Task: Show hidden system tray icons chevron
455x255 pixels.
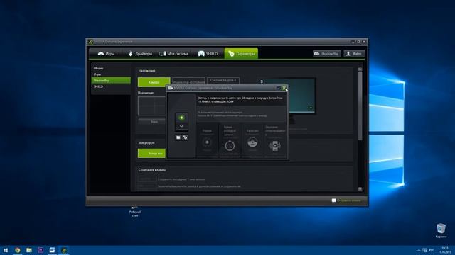Action: click(419, 250)
